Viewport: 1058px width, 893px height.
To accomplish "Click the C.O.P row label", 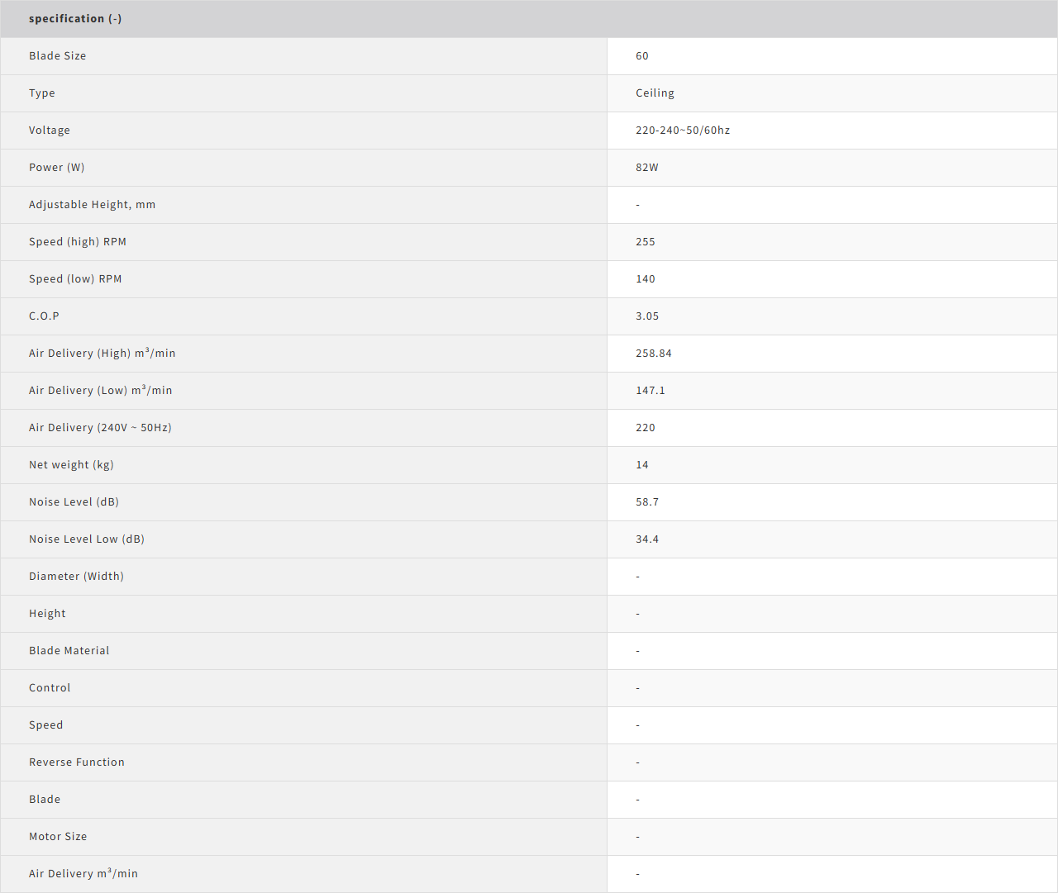I will pyautogui.click(x=44, y=316).
